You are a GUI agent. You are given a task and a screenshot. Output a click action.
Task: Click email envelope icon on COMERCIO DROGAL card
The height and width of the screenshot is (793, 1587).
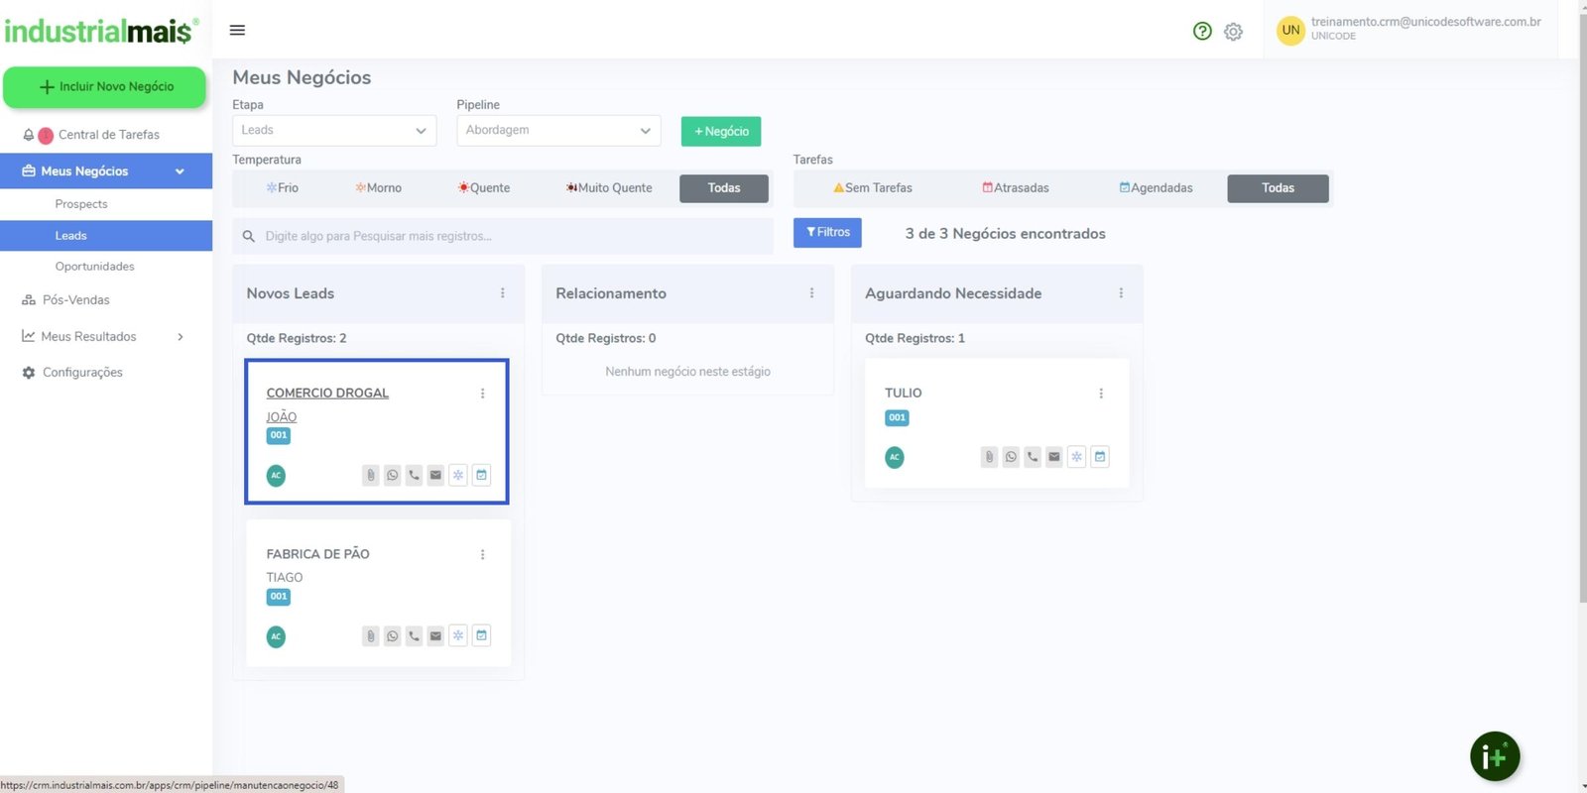435,475
